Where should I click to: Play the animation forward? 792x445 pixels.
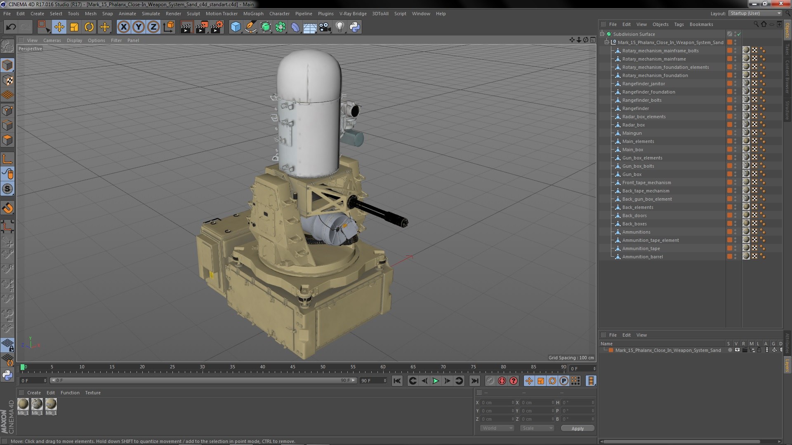tap(436, 381)
